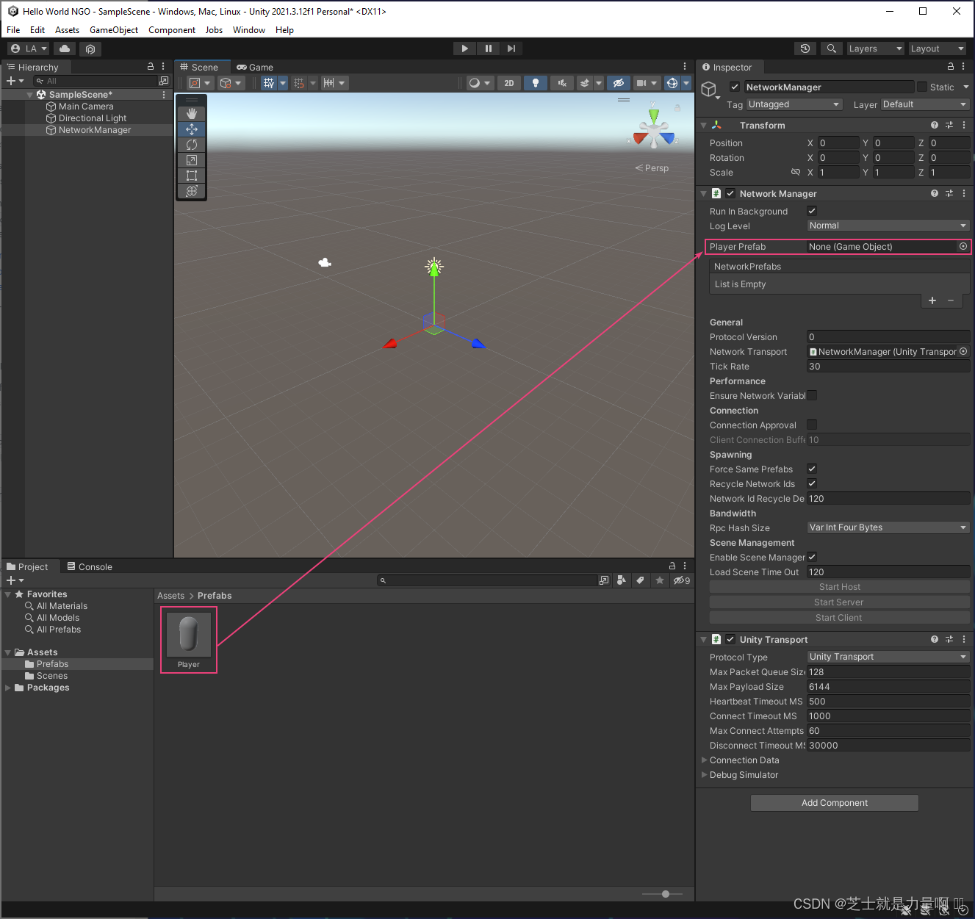Click Add Component button

pos(835,803)
